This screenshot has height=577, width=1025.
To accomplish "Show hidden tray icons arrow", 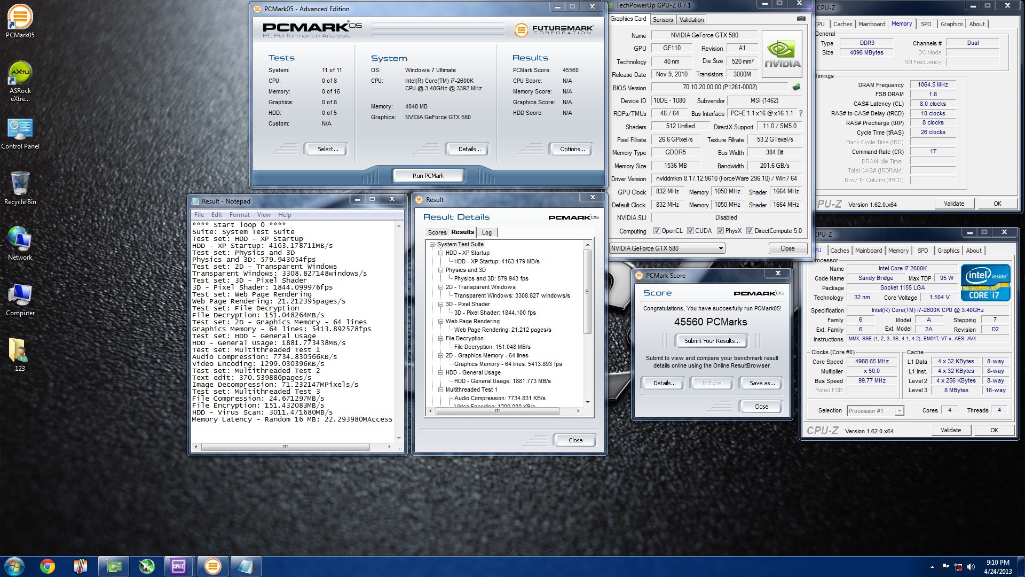I will (x=932, y=567).
